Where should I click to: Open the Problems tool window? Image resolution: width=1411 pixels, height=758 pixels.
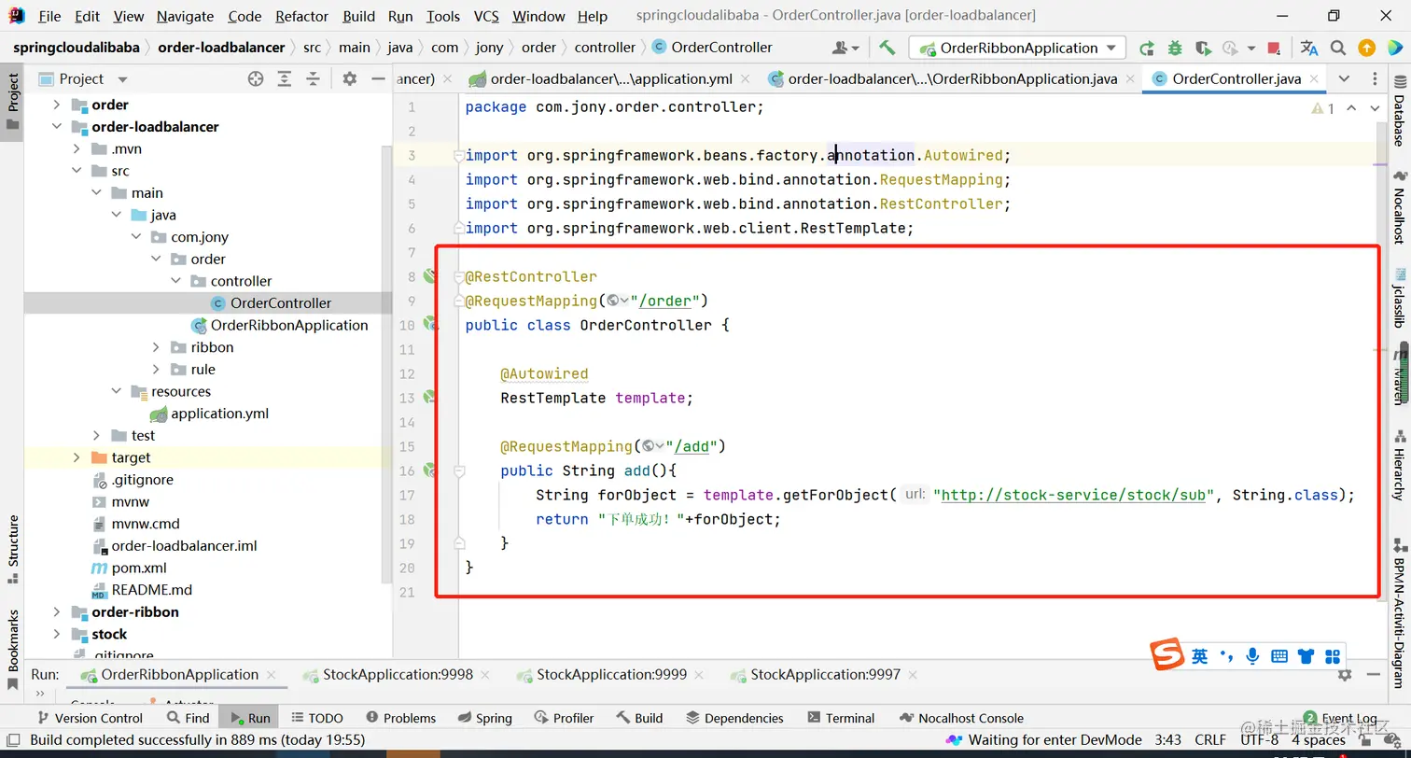(x=400, y=718)
